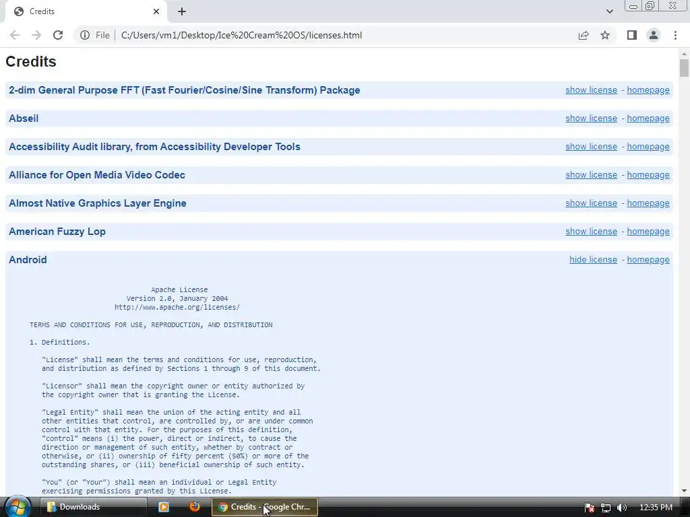Viewport: 690px width, 517px height.
Task: Click the scrollbar up arrow
Action: click(x=684, y=54)
